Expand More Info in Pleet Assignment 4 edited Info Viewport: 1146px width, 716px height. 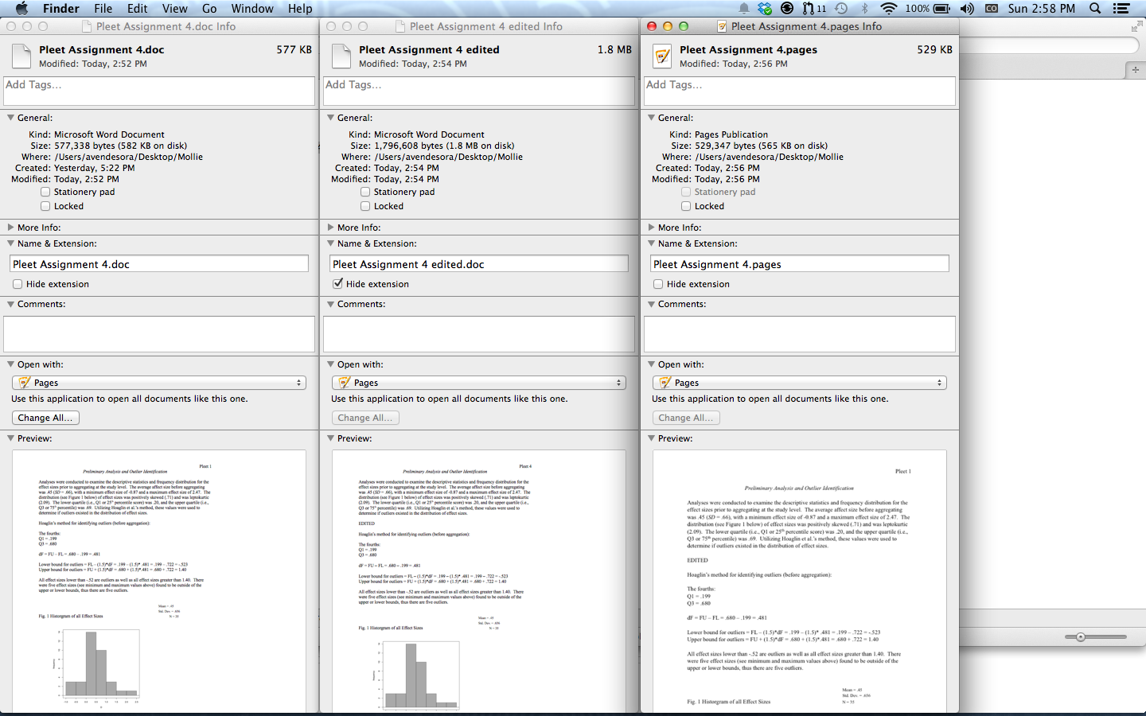(x=332, y=228)
